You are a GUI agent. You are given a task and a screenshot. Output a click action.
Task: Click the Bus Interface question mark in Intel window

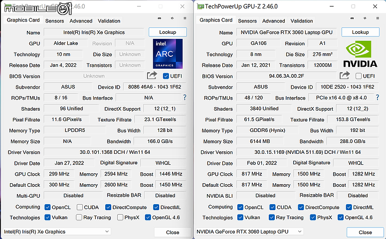point(185,98)
